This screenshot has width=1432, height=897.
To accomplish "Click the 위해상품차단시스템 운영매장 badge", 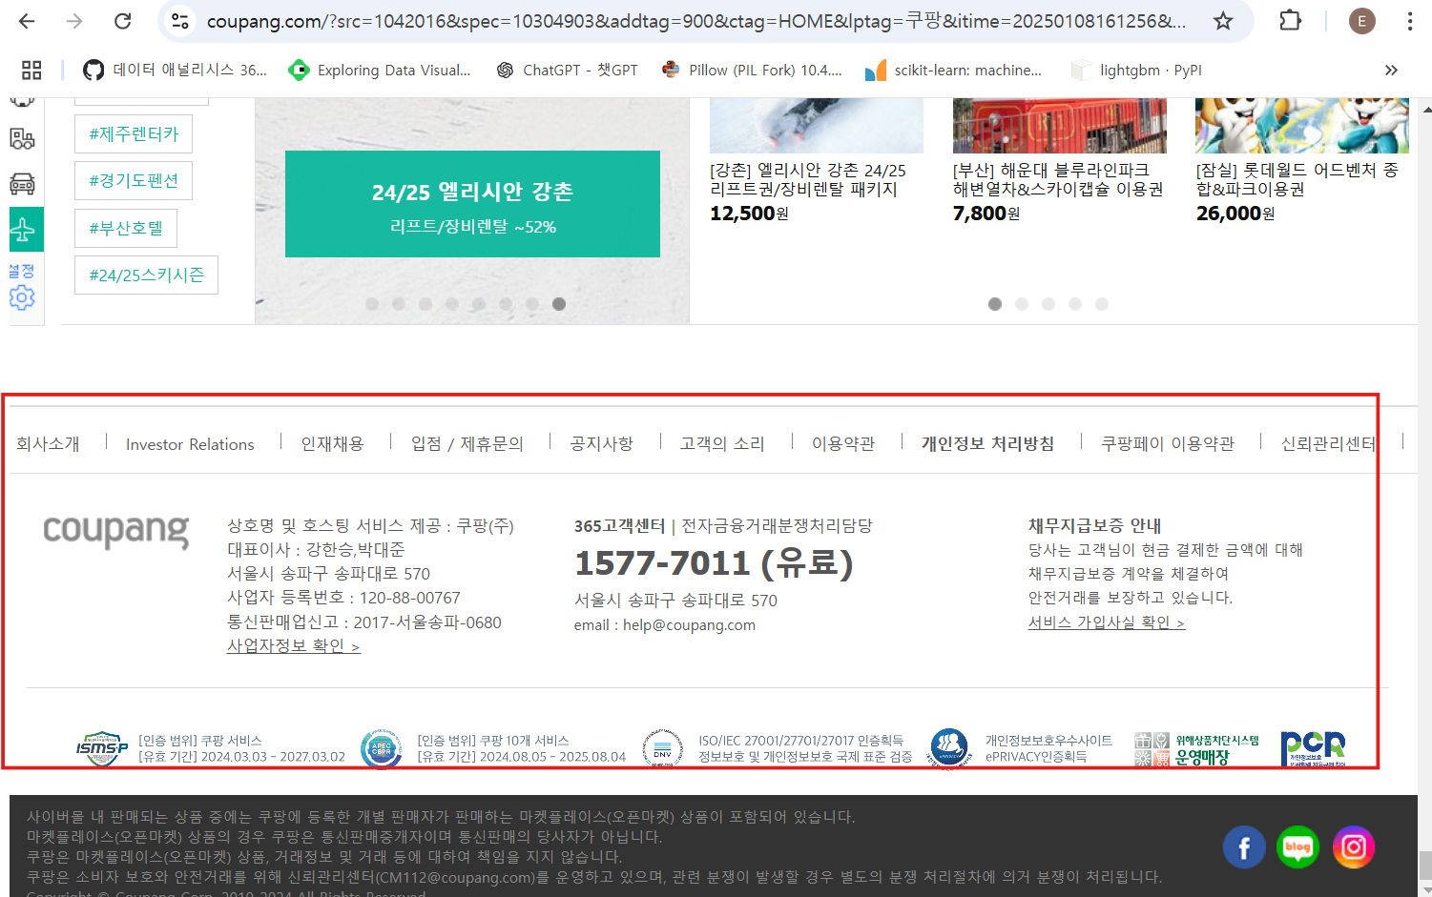I will 1196,749.
